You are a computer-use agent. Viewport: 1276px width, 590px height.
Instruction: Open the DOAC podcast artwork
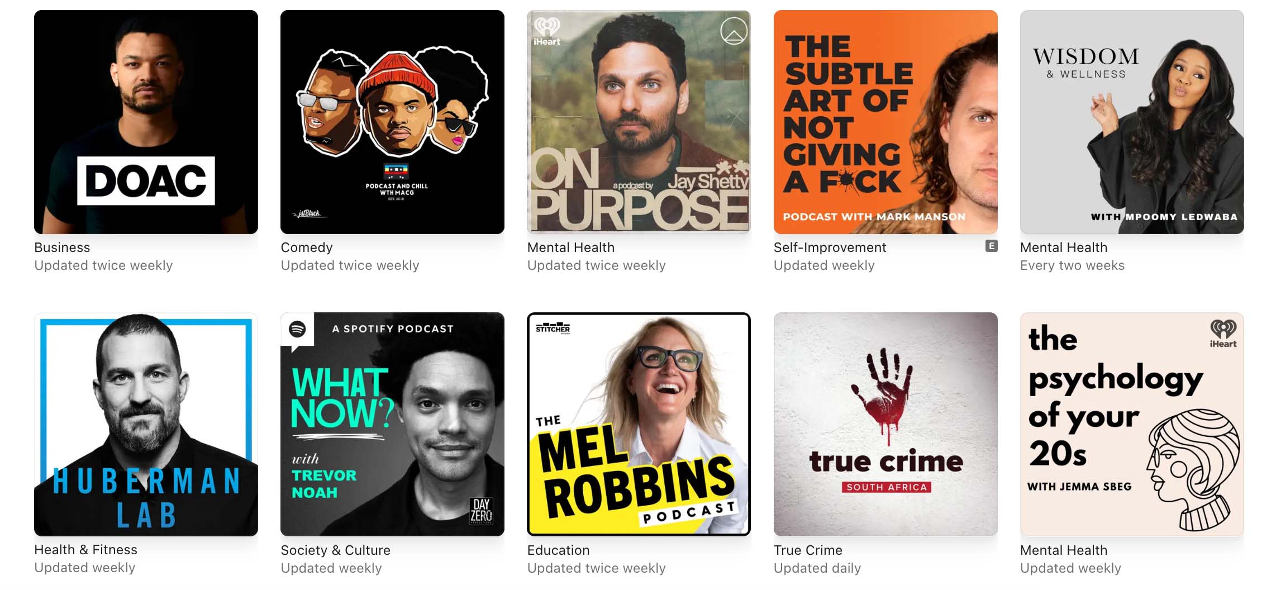point(146,122)
